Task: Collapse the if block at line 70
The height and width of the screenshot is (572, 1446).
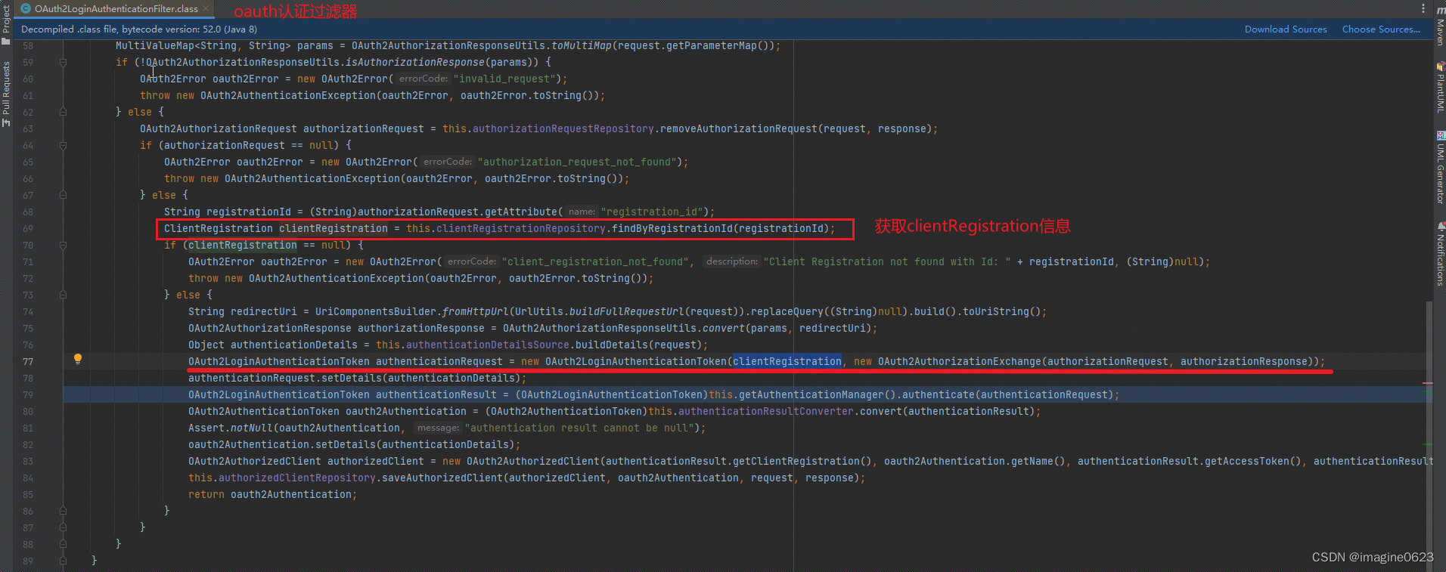Action: (63, 245)
